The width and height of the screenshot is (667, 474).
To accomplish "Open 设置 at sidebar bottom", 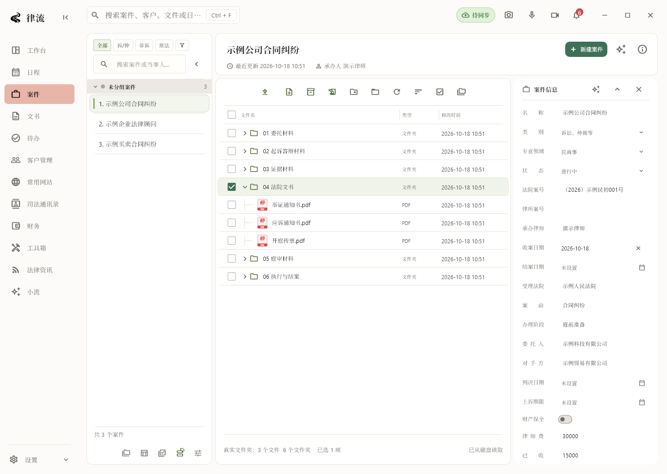I will (x=39, y=460).
